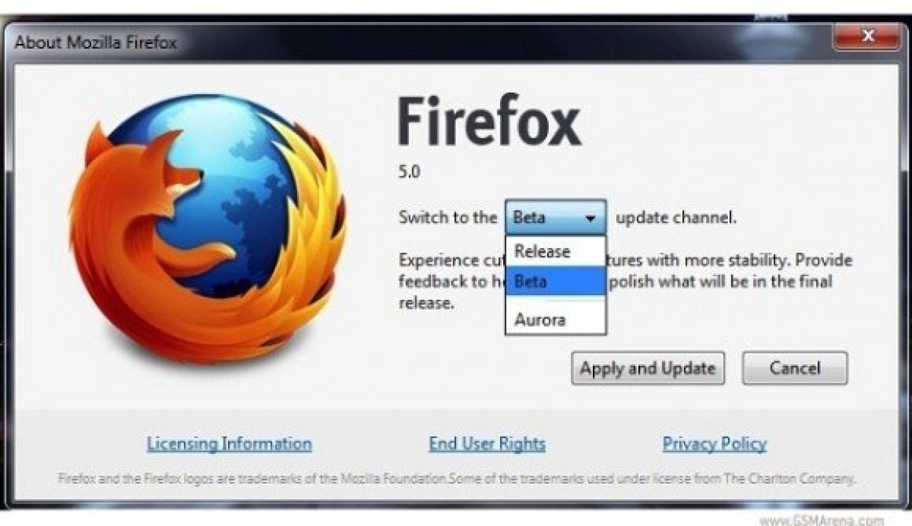Screen dimensions: 912x526
Task: Open the Beta update channel dropdown
Action: (556, 218)
